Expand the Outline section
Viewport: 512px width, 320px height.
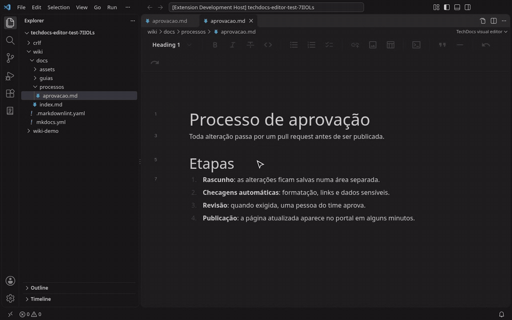click(x=79, y=287)
